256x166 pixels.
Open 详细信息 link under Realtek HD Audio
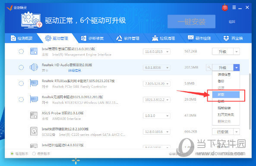[74, 71]
